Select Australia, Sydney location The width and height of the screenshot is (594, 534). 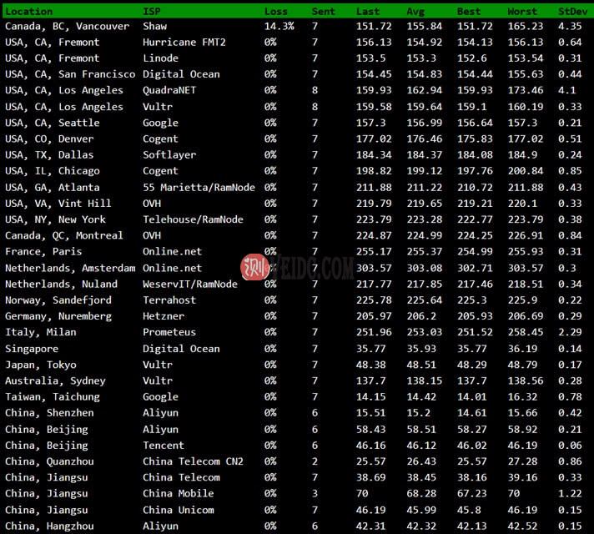click(x=55, y=380)
